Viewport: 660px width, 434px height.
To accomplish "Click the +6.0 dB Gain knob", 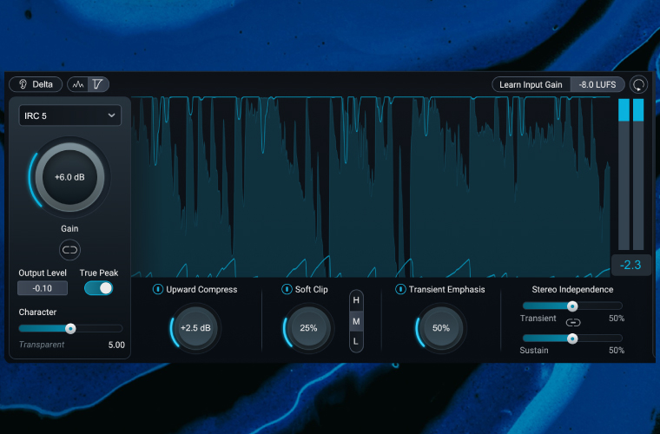I will 70,176.
